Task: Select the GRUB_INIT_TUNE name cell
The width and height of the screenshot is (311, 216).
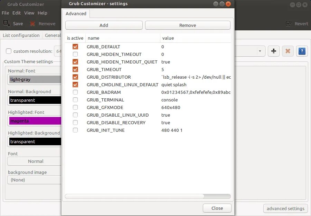Action: click(106, 130)
